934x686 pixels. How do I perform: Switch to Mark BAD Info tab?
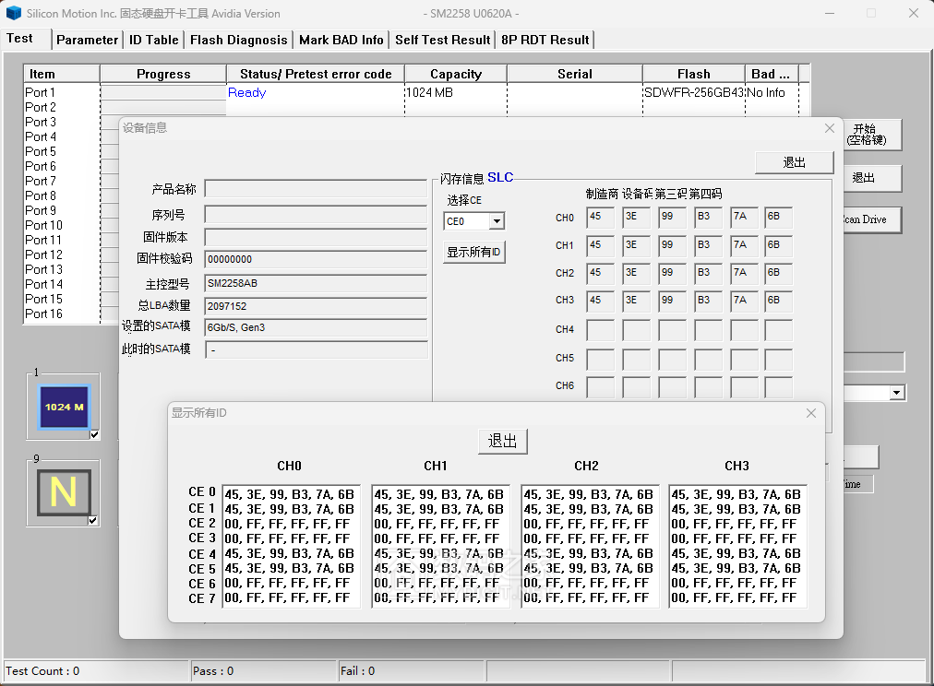click(x=341, y=40)
